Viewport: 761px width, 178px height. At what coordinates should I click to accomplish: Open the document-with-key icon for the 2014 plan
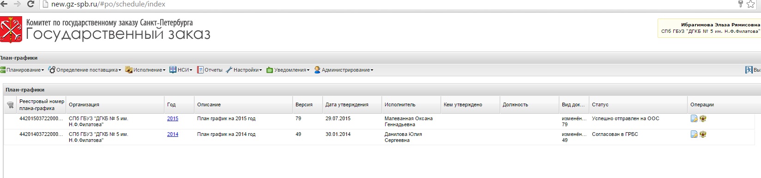(694, 135)
